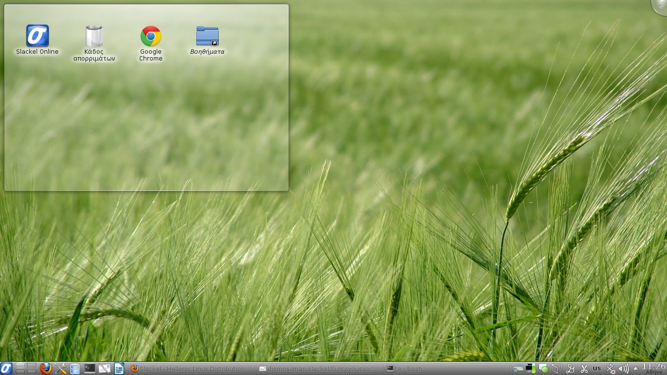Open the file manager in the panel
667x375 pixels.
point(75,369)
